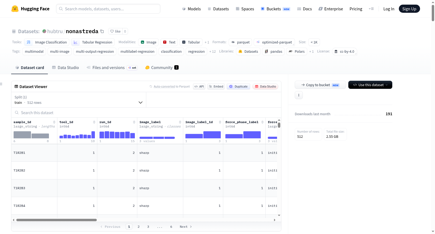Click the page's vertical scrollbar thumb

point(433,13)
